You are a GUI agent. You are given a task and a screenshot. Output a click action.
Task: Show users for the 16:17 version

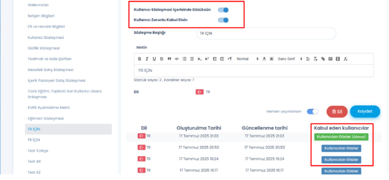pyautogui.click(x=341, y=171)
